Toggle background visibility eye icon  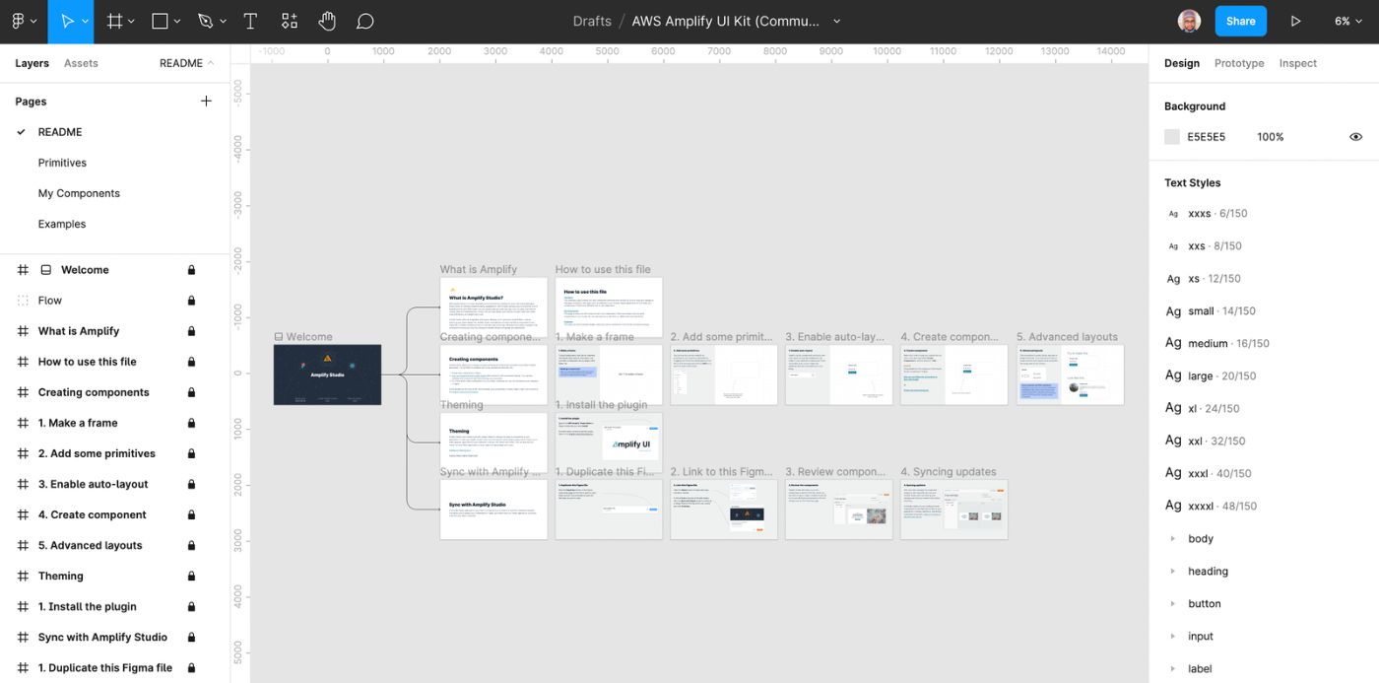click(x=1355, y=137)
